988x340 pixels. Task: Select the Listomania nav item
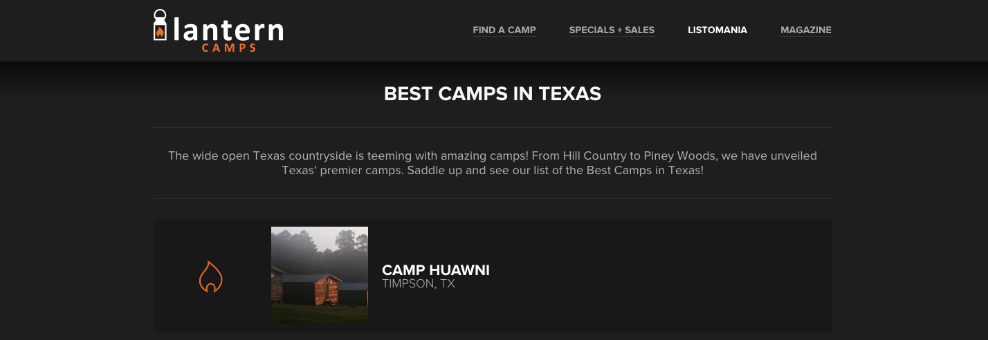coord(717,30)
